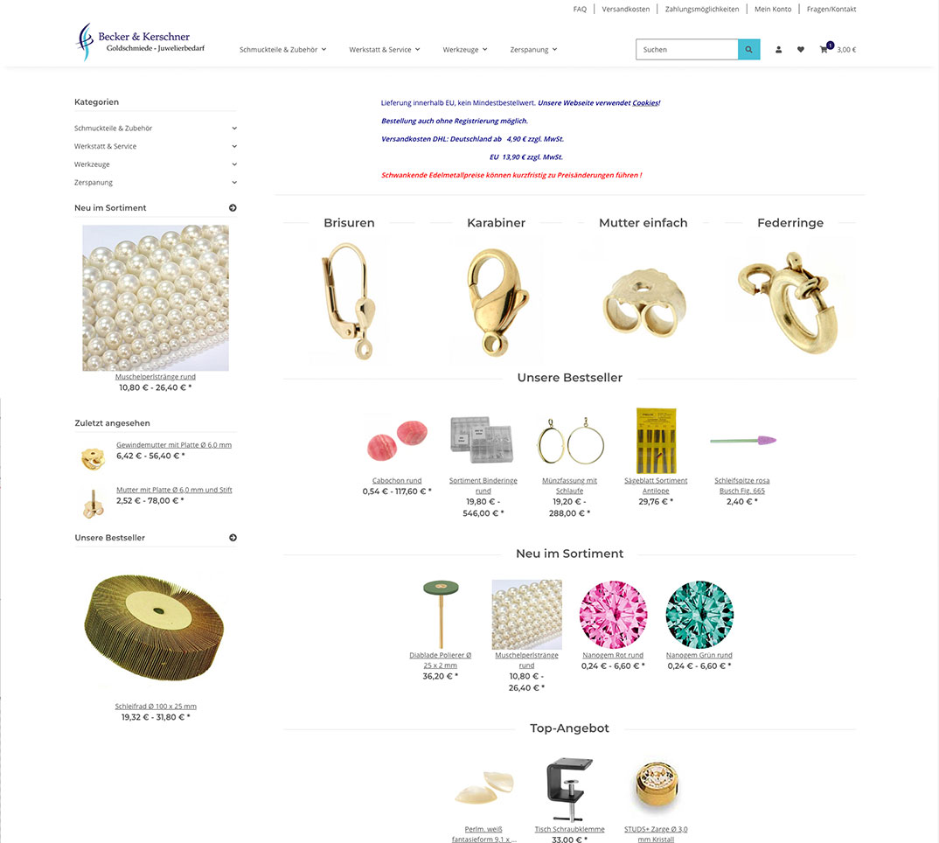The height and width of the screenshot is (843, 939).
Task: Open the Schleifrad grinding wheel product image
Action: [x=156, y=628]
